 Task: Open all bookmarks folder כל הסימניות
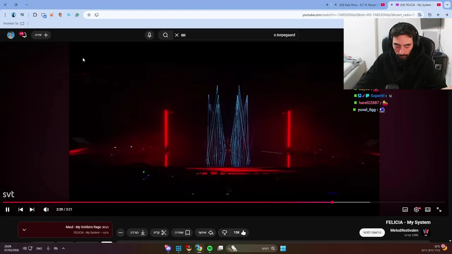13,24
